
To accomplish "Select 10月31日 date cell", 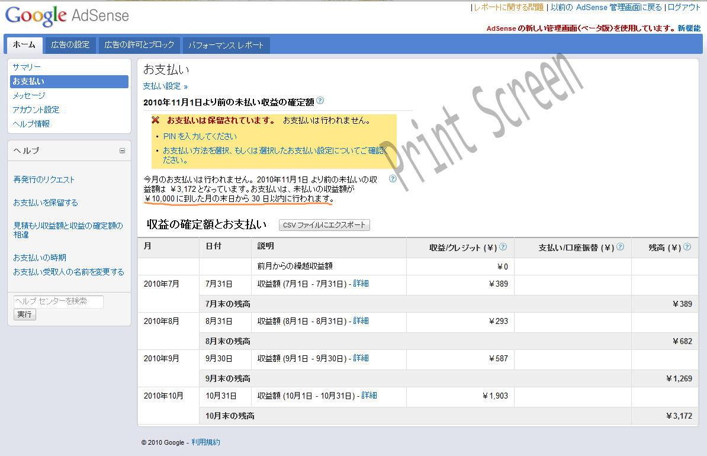I will click(x=221, y=396).
